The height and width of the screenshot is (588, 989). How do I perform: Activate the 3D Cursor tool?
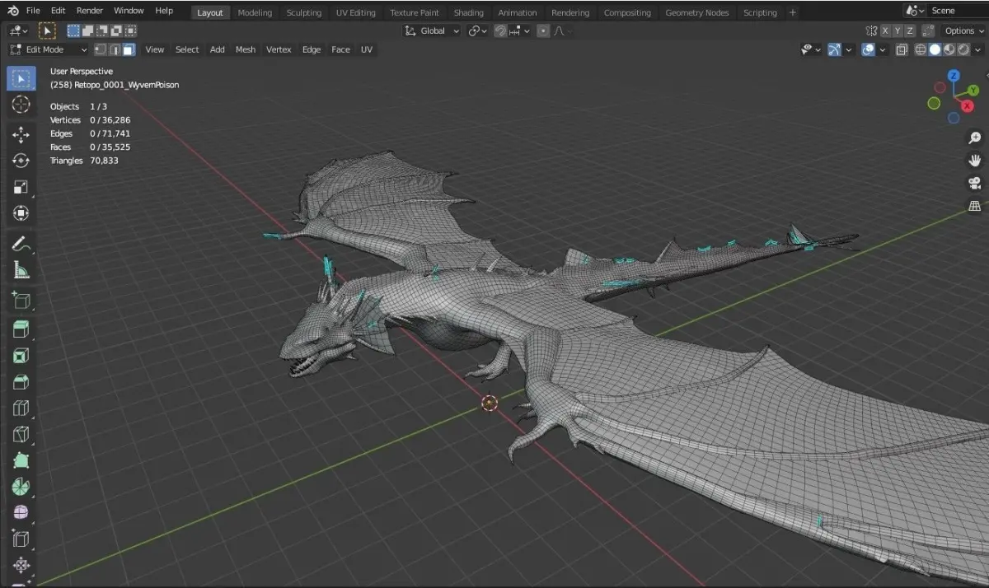click(21, 105)
